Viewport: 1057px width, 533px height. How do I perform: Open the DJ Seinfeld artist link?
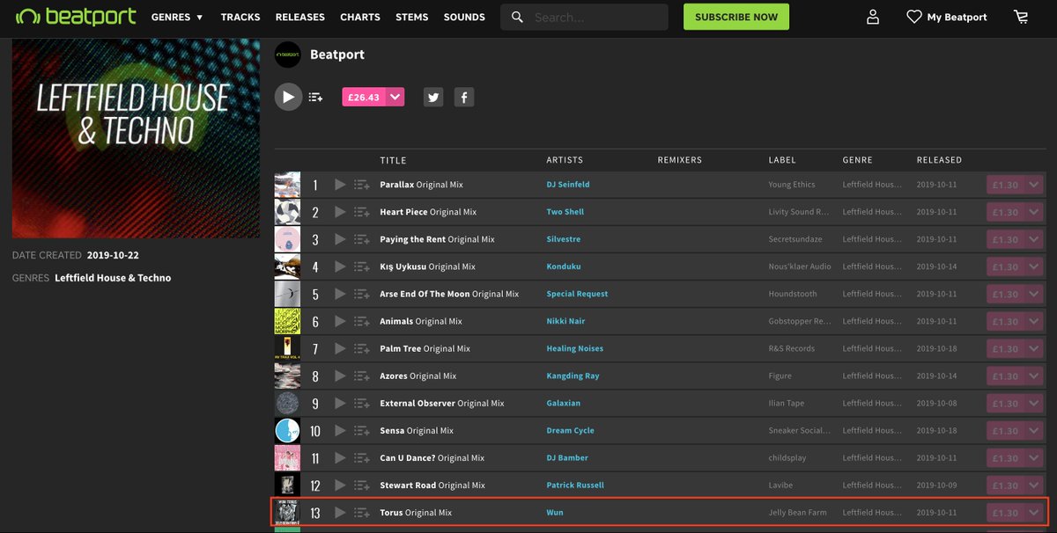coord(568,185)
